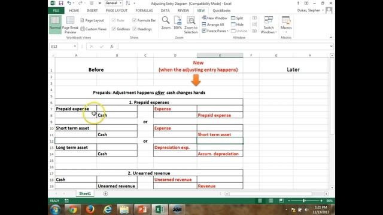Open Chrome from the taskbar
Image resolution: width=383 pixels, height=215 pixels.
click(x=72, y=210)
